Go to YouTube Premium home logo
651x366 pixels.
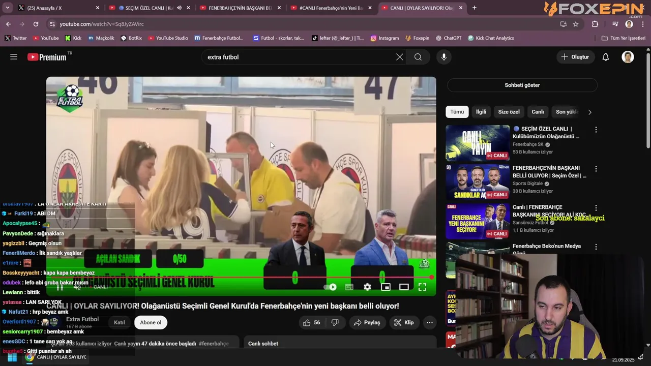[x=47, y=57]
